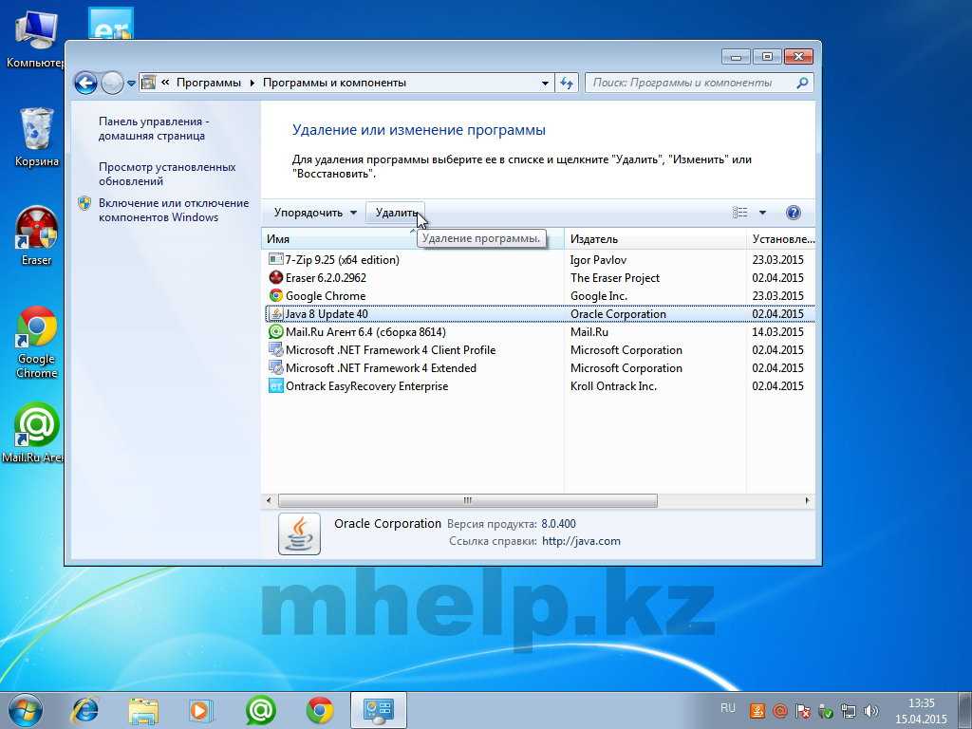Sort by the Имя column header
This screenshot has height=729, width=972.
tap(412, 238)
